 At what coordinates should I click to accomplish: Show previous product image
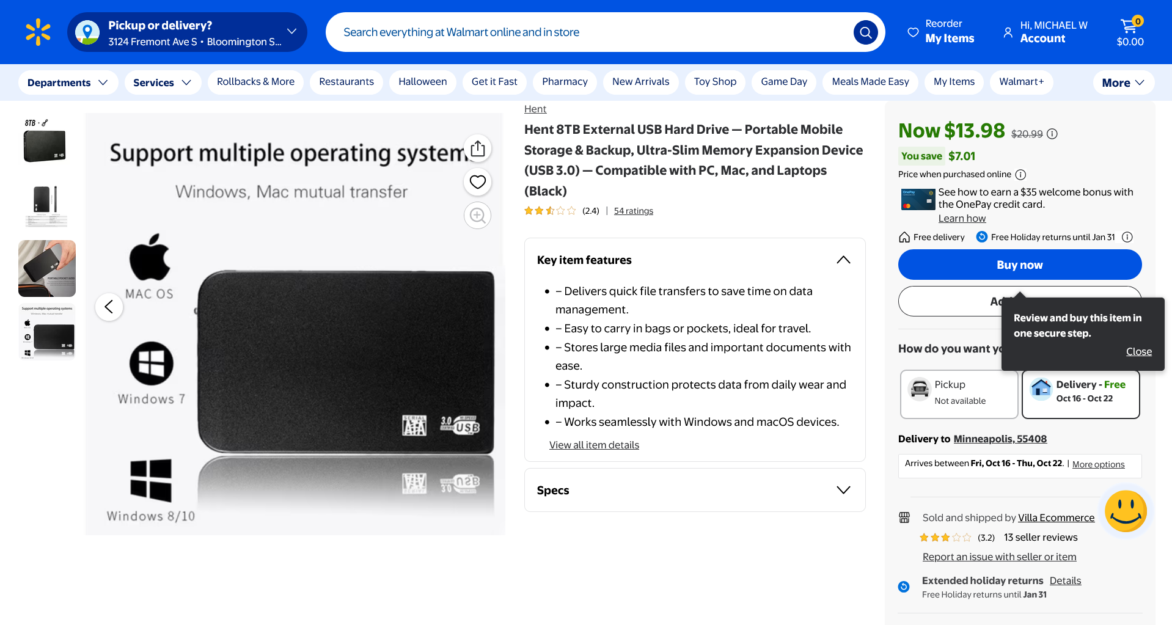pyautogui.click(x=109, y=307)
